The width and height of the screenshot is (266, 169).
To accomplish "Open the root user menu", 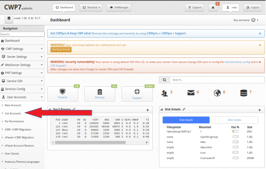I will point(230,7).
